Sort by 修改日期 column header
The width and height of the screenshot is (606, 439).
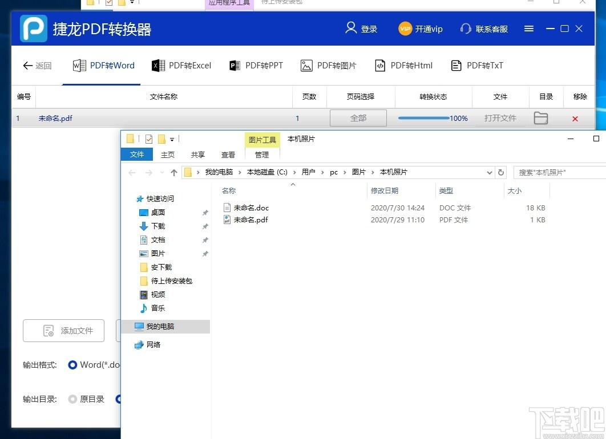[x=384, y=191]
